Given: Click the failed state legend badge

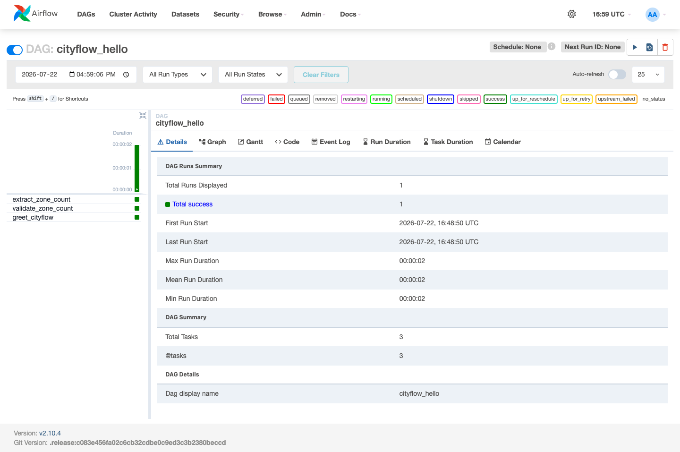Looking at the screenshot, I should [x=276, y=99].
